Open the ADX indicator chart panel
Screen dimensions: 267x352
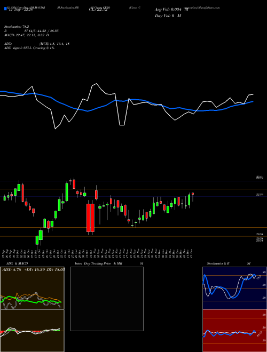[x=32, y=288]
